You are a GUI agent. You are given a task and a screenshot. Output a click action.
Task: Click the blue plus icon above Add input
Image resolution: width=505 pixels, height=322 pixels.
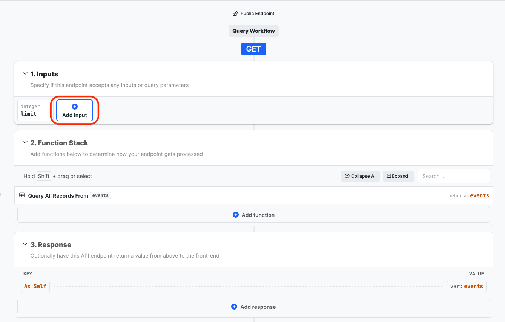click(75, 107)
